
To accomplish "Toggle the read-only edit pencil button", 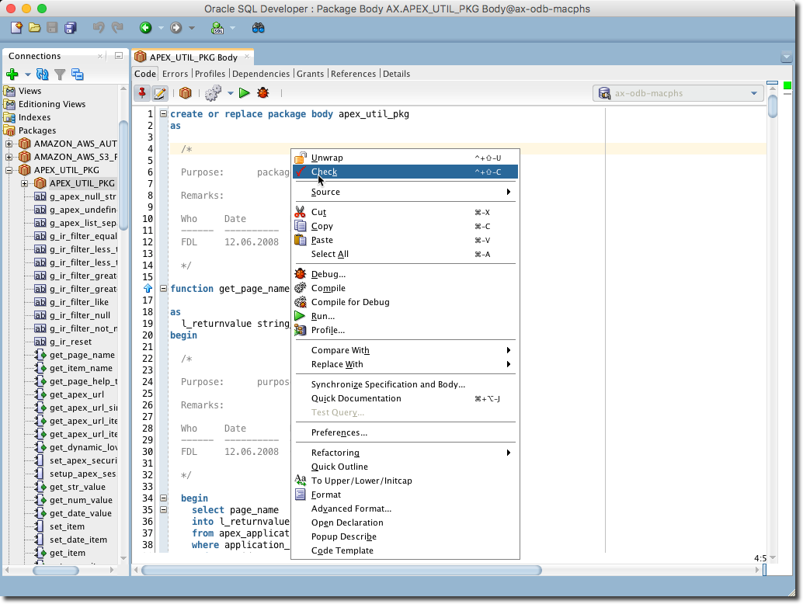I will [x=160, y=93].
